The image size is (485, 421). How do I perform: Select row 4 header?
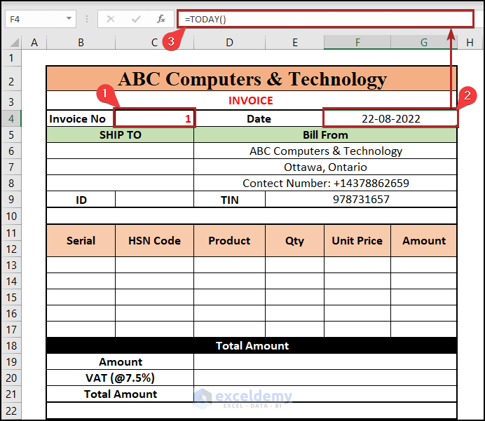click(11, 118)
